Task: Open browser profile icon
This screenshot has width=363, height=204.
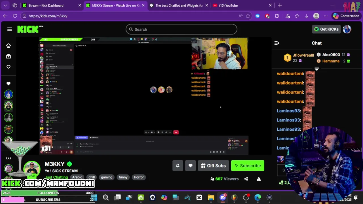Action: click(x=316, y=16)
